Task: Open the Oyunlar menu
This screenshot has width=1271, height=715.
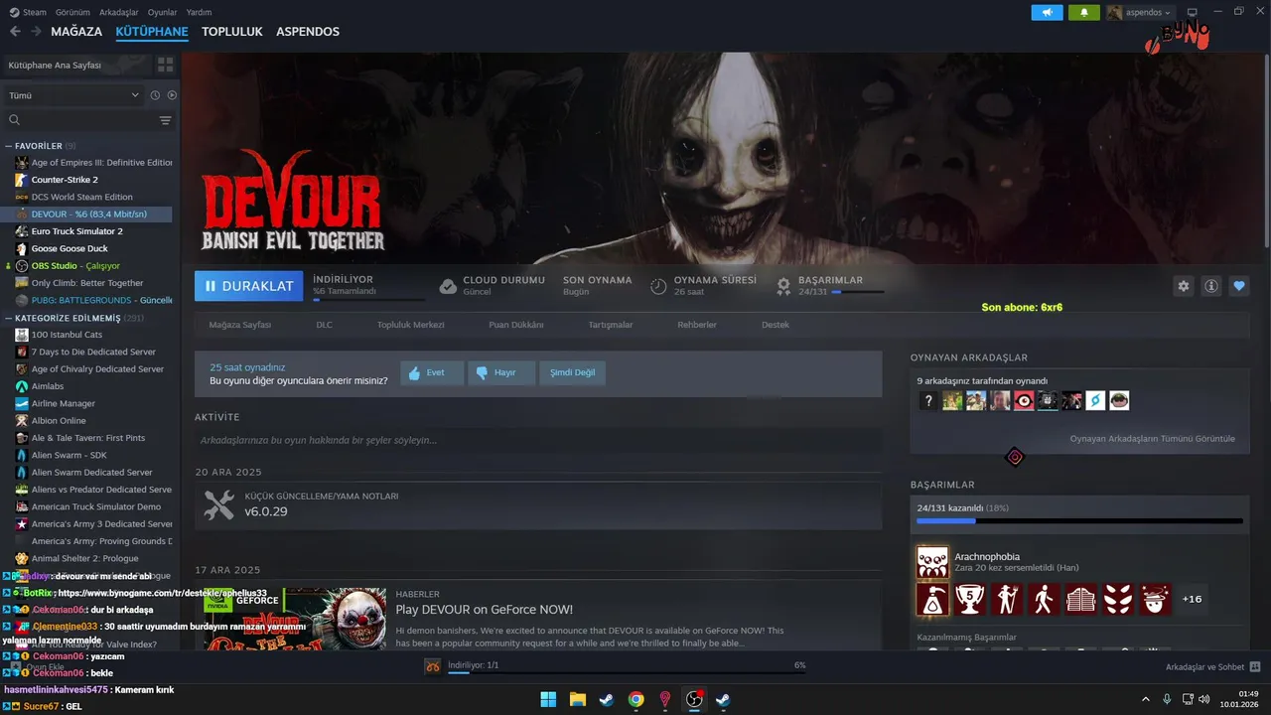Action: 162,12
